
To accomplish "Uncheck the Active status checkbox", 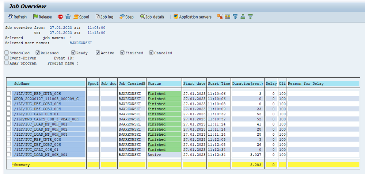I will [x=98, y=53].
